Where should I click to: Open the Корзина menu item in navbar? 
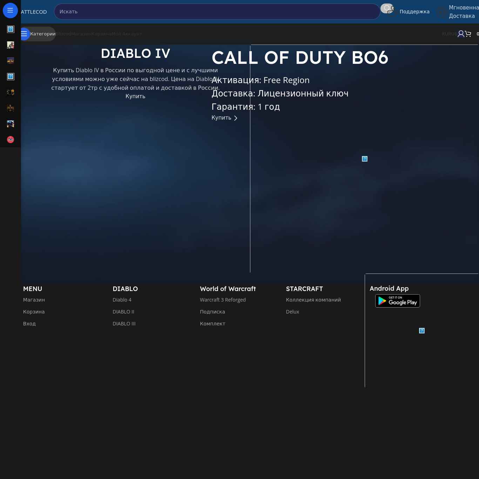101,34
